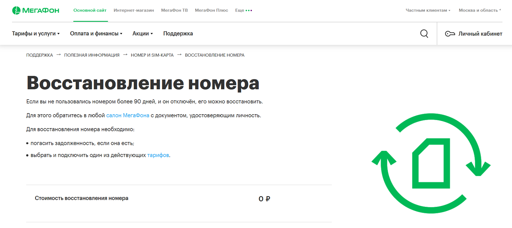Click the Восстановление номера heading

coord(143,83)
